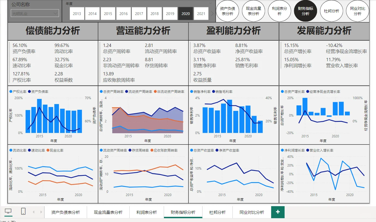Click 资产负债率 legend marker in first chart
The height and width of the screenshot is (222, 376).
click(x=29, y=92)
